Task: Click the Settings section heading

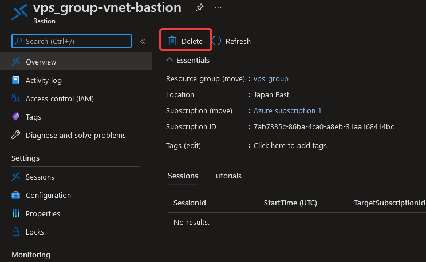Action: 25,158
